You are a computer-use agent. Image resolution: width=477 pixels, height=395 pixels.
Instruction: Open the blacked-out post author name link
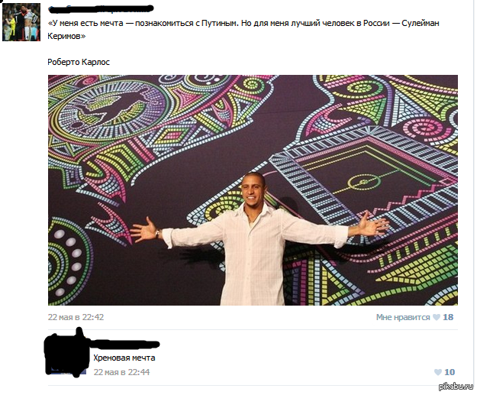pos(101,8)
